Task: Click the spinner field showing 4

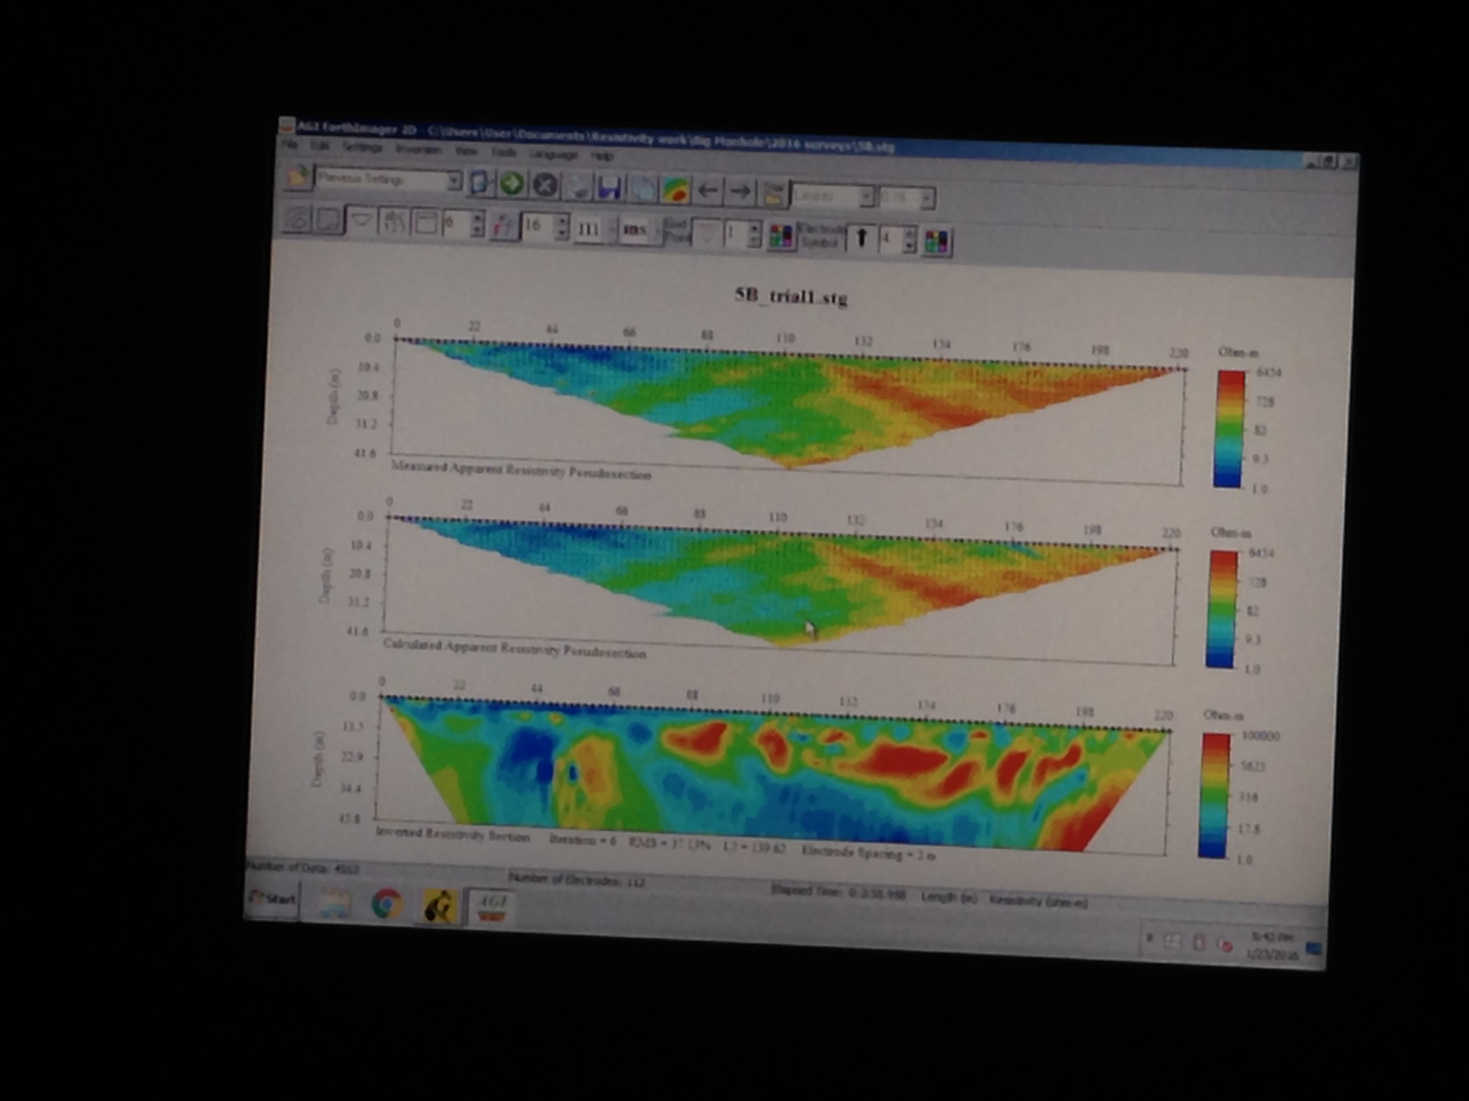Action: click(x=898, y=240)
